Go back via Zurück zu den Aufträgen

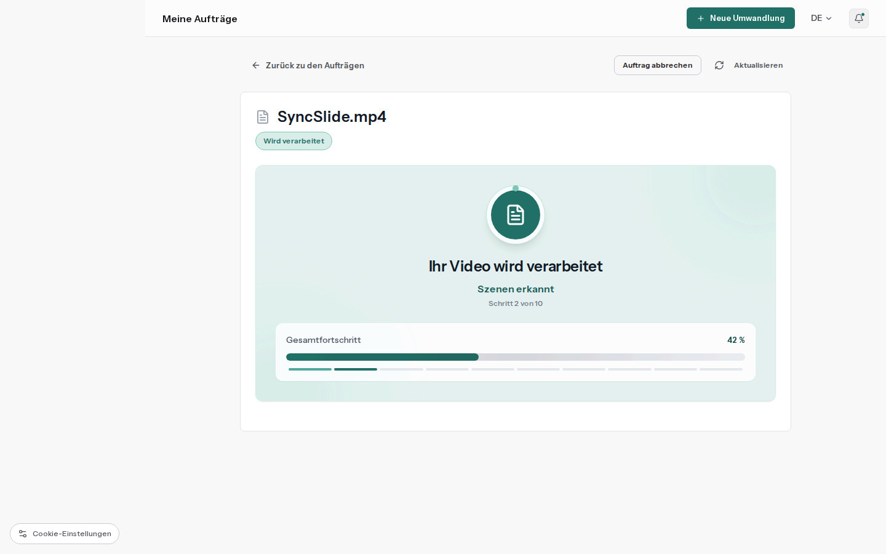308,65
